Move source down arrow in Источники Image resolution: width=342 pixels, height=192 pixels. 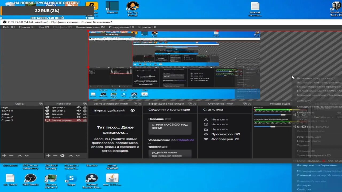(x=78, y=155)
